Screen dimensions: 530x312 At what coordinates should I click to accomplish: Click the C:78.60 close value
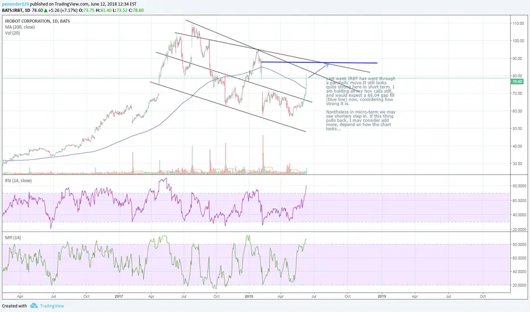136,10
